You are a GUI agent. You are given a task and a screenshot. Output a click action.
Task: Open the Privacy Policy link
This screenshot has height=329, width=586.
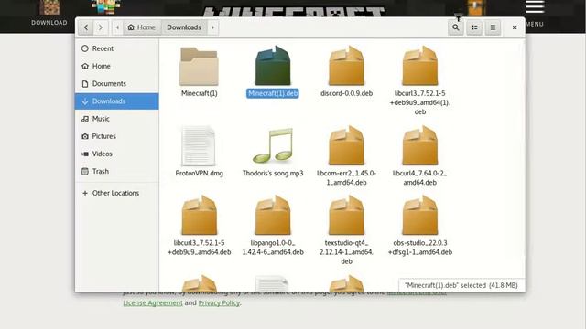point(219,302)
